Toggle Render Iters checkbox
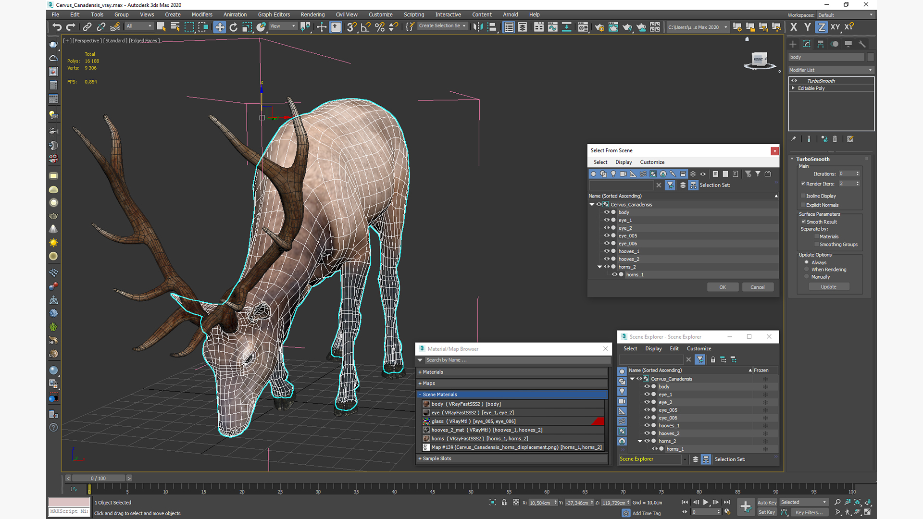The image size is (923, 519). [x=803, y=184]
